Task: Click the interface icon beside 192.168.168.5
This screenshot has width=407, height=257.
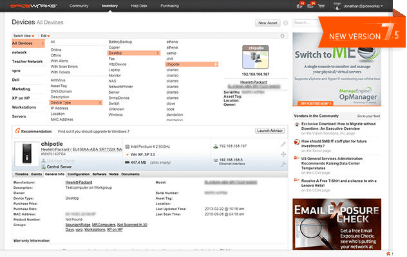Action: pyautogui.click(x=216, y=161)
